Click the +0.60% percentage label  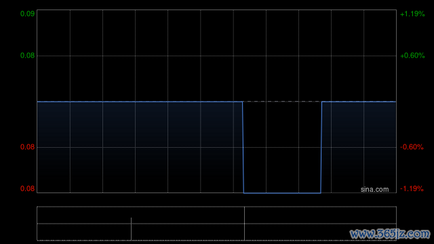(x=412, y=56)
